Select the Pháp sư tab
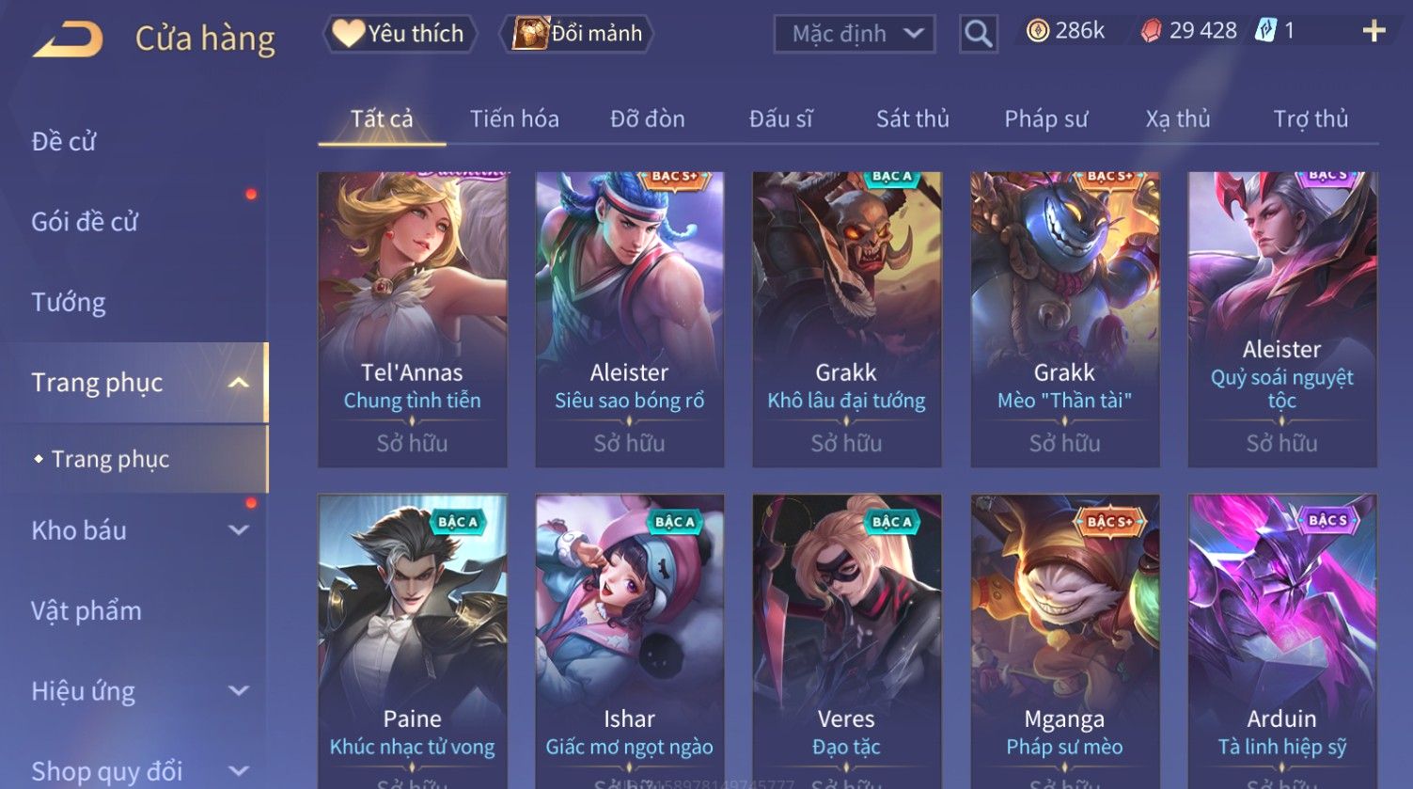The width and height of the screenshot is (1413, 789). click(1045, 118)
